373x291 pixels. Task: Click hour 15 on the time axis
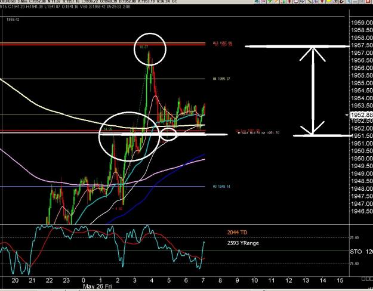coord(340,280)
